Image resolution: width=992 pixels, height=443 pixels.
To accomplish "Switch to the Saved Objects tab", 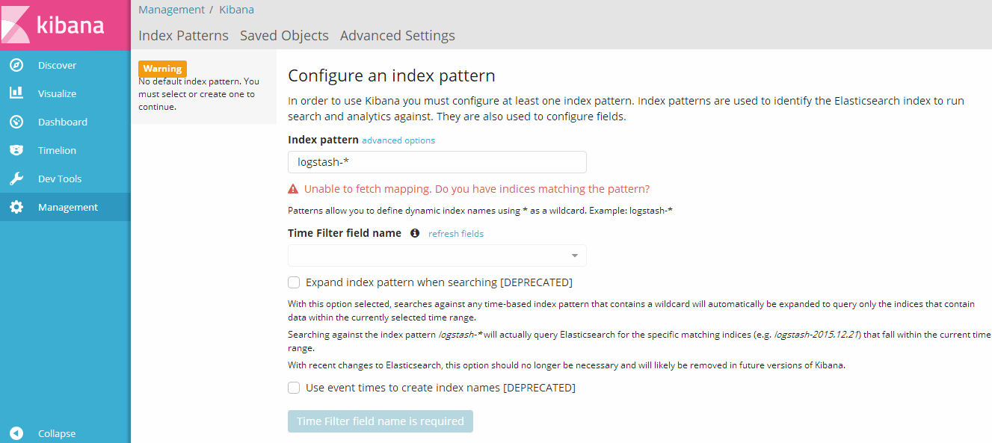I will [284, 35].
